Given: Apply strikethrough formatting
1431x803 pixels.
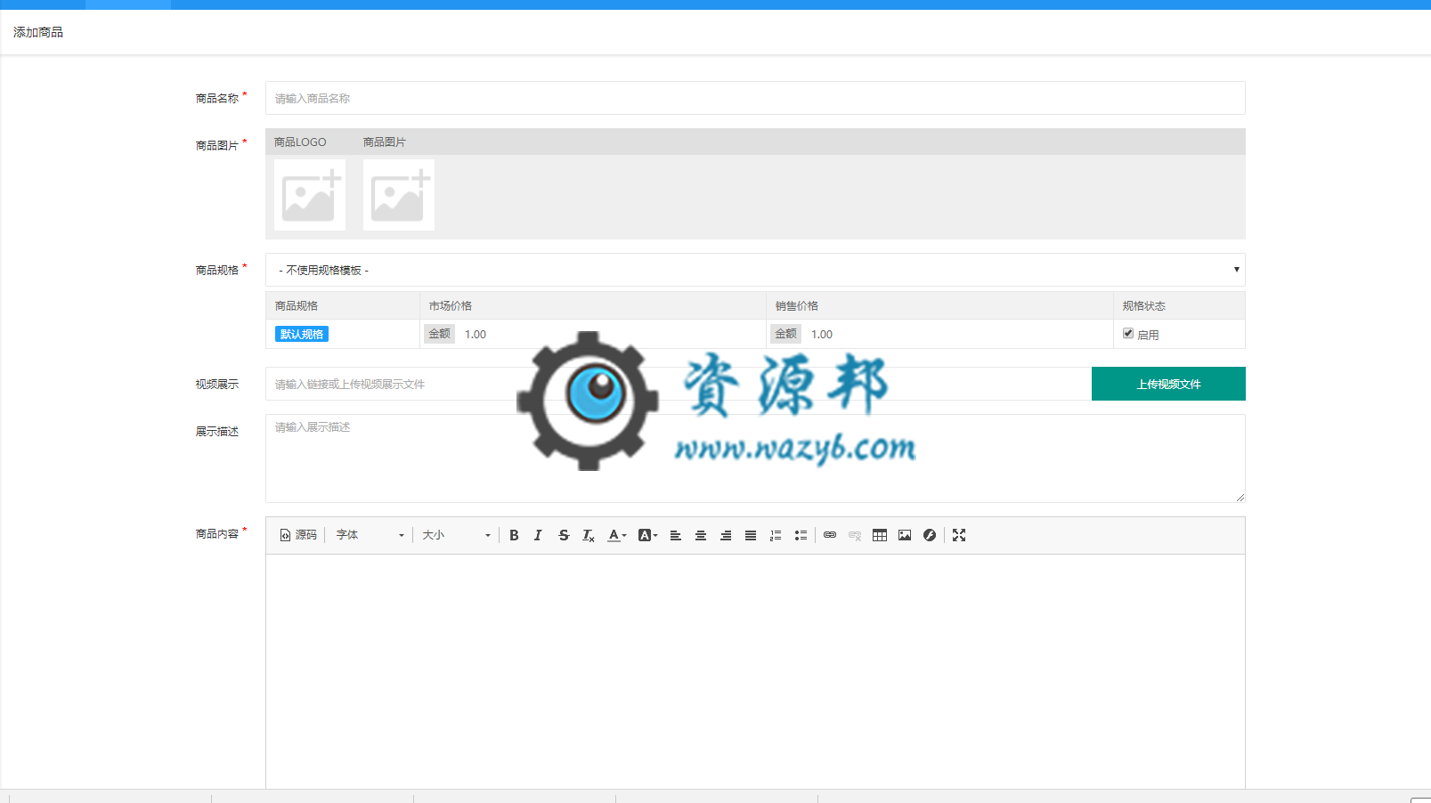Looking at the screenshot, I should [564, 535].
